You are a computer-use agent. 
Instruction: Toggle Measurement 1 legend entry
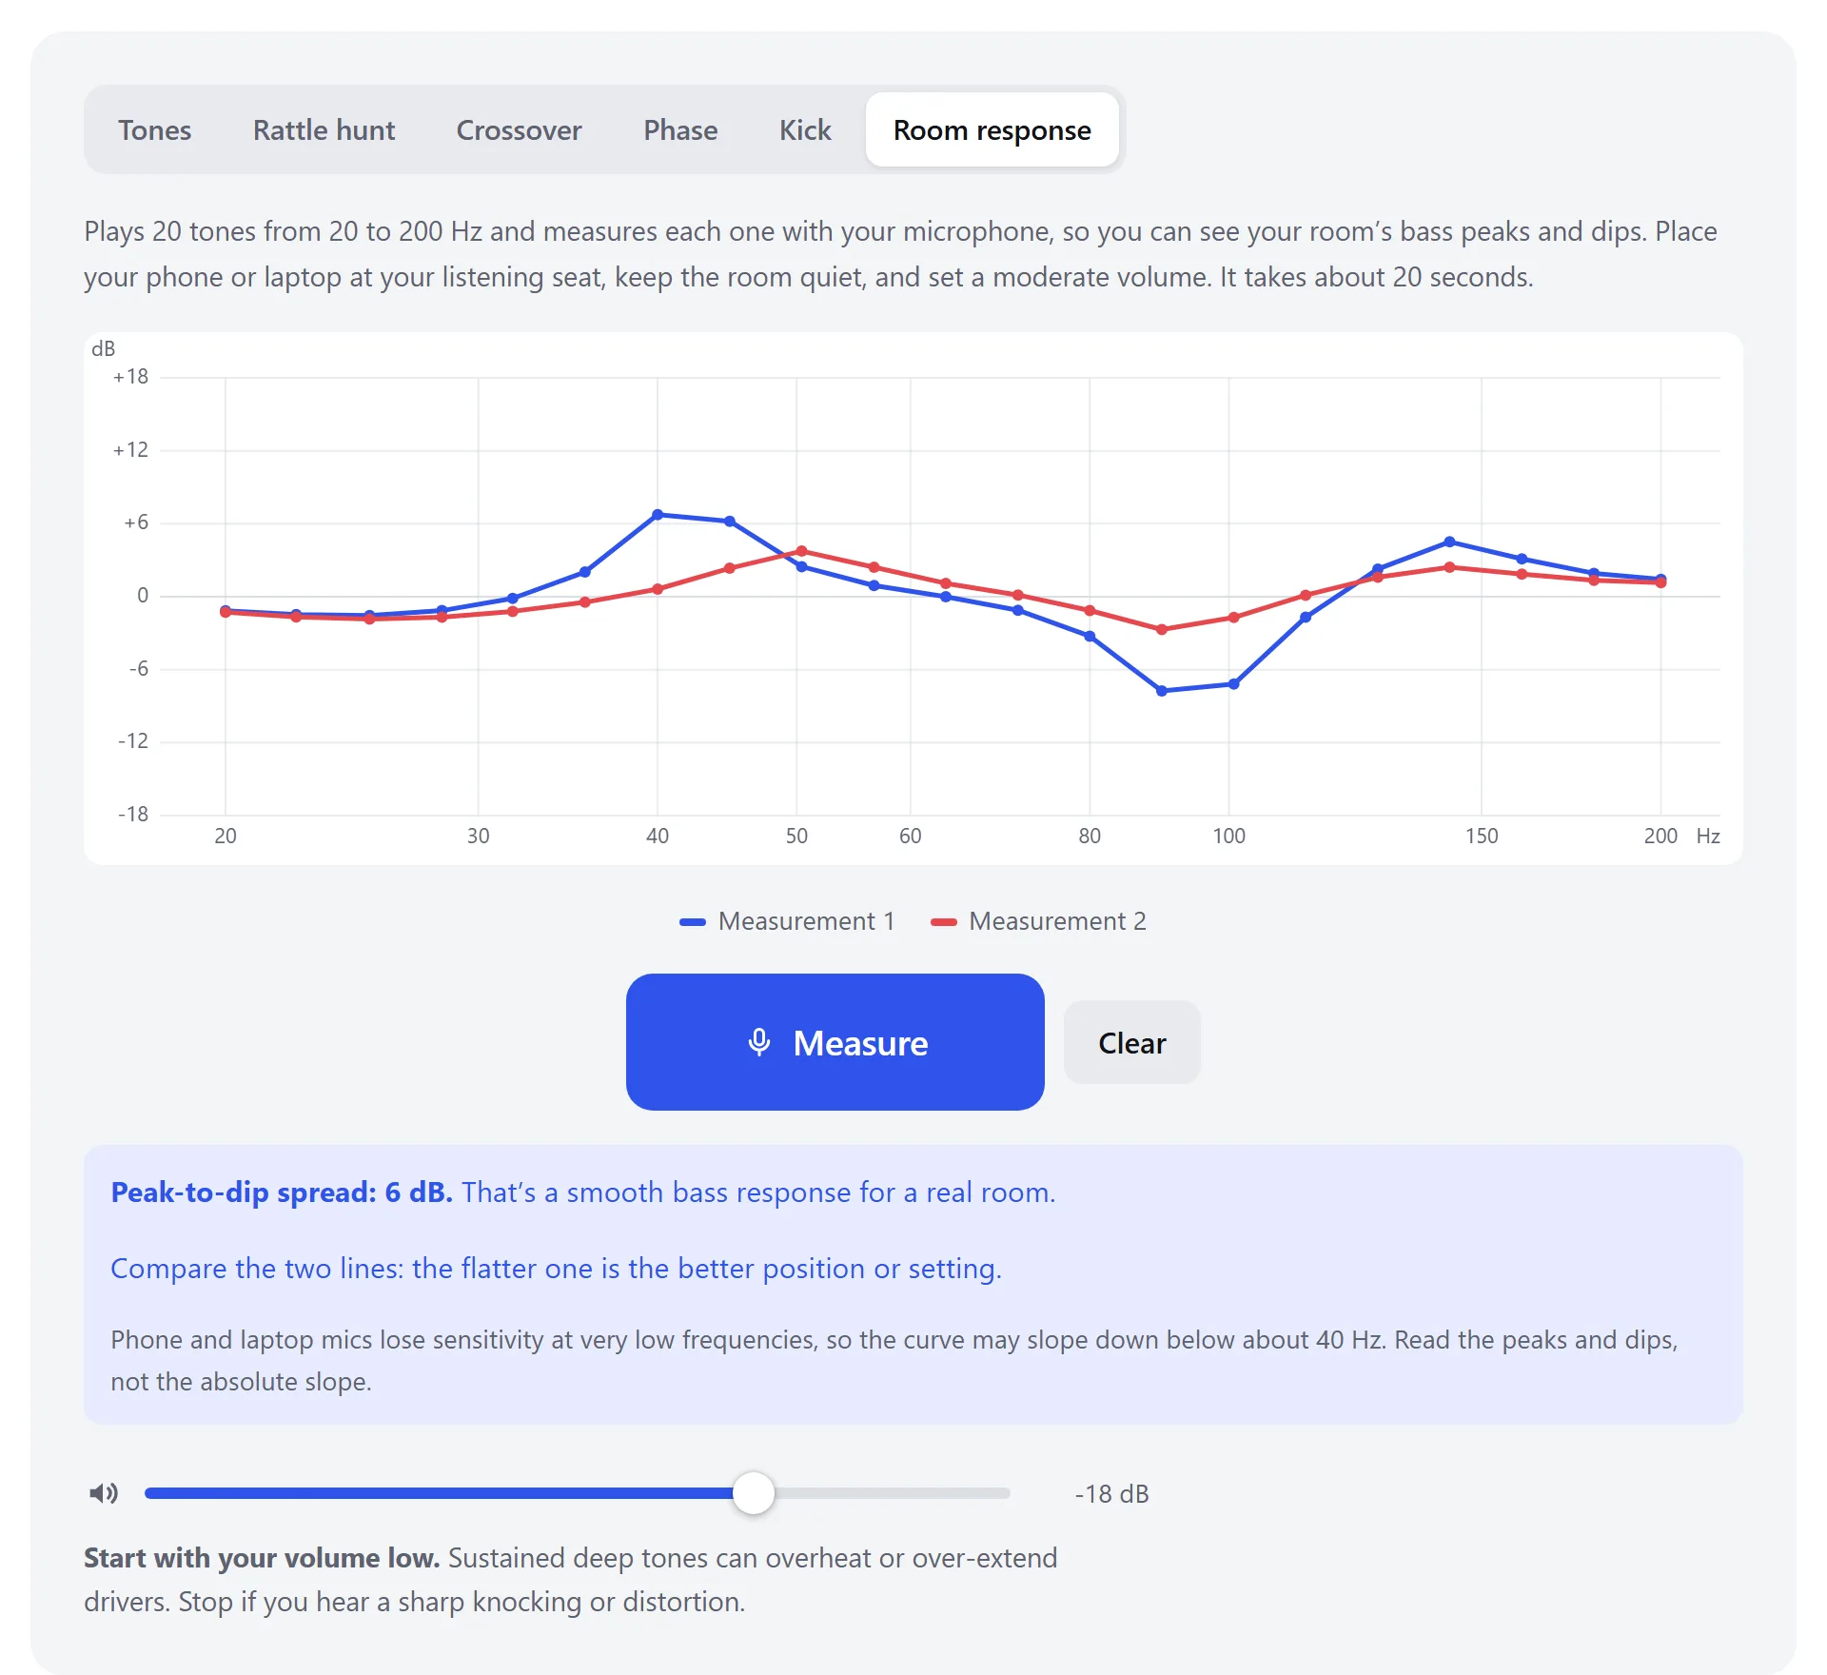tap(787, 921)
